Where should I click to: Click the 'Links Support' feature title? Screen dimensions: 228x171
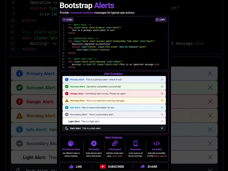pyautogui.click(x=115, y=149)
